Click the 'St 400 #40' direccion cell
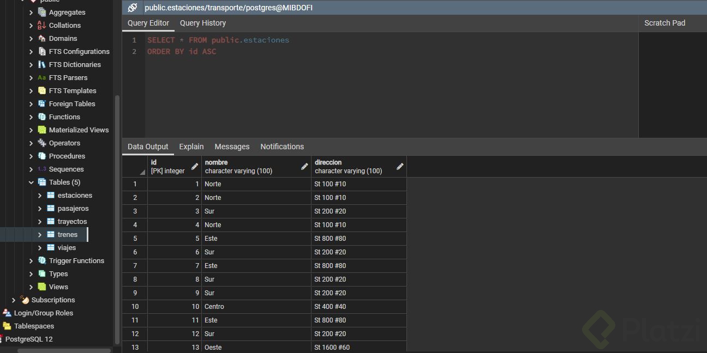The width and height of the screenshot is (707, 353). pyautogui.click(x=359, y=307)
